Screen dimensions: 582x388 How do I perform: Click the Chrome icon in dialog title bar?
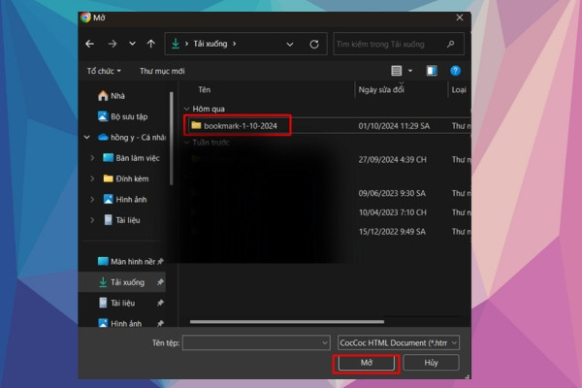85,17
